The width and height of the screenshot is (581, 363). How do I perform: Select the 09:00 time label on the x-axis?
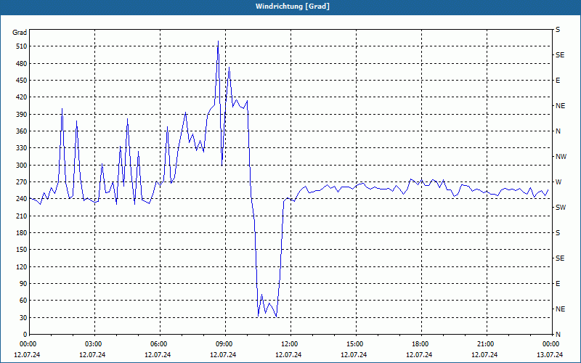225,344
